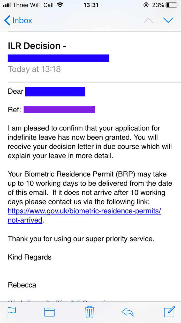Open the move-to-folder icon
The width and height of the screenshot is (181, 323).
(x=49, y=312)
